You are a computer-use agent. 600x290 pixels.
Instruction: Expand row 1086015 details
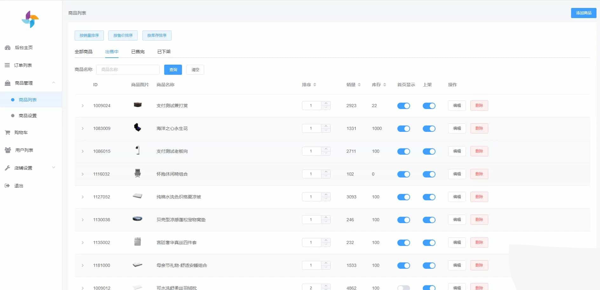click(x=83, y=151)
